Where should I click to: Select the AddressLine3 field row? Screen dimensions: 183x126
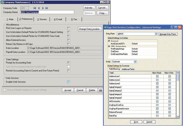click(142, 83)
